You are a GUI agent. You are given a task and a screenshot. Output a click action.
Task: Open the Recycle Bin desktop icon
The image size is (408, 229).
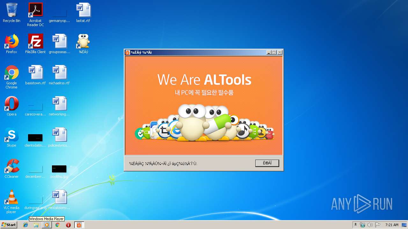[x=11, y=13]
